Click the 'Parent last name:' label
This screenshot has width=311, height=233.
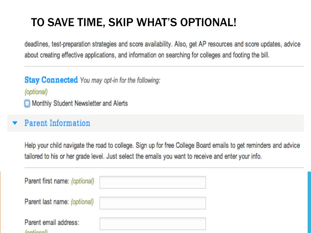click(x=46, y=202)
